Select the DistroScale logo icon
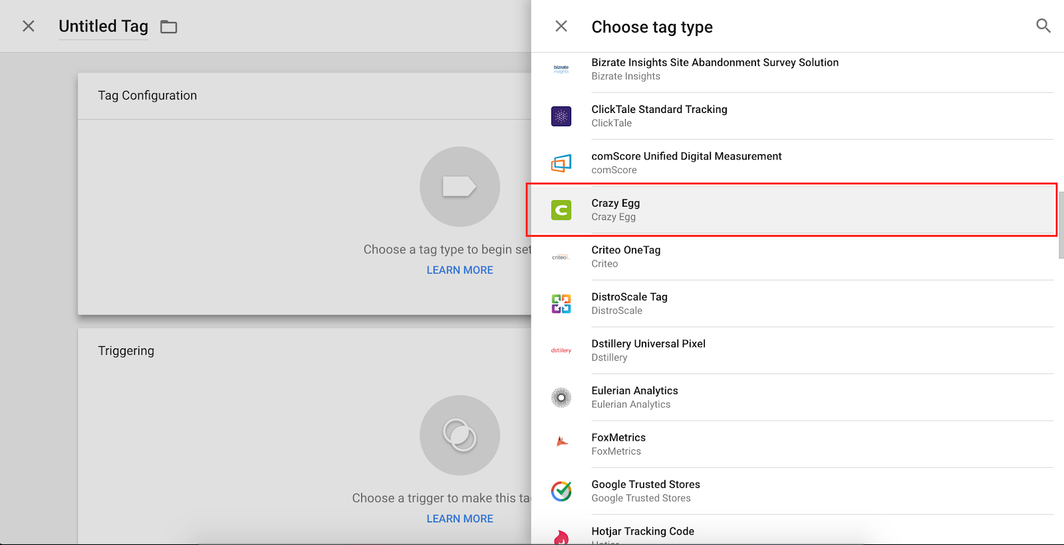The image size is (1064, 545). (561, 304)
